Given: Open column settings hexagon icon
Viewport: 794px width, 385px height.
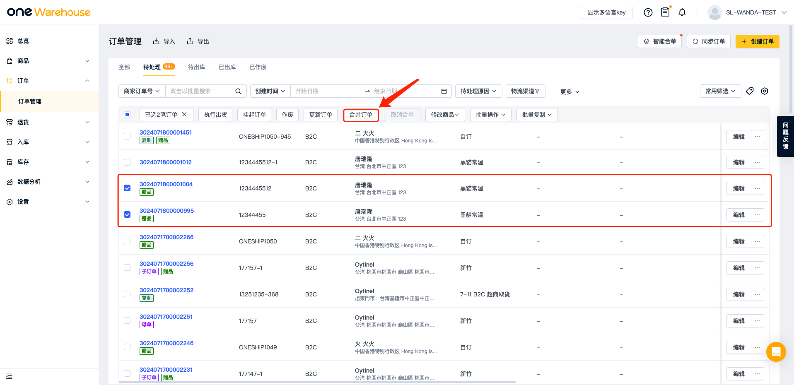Looking at the screenshot, I should coord(765,91).
